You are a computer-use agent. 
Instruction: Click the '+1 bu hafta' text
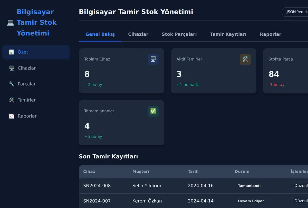188,85
